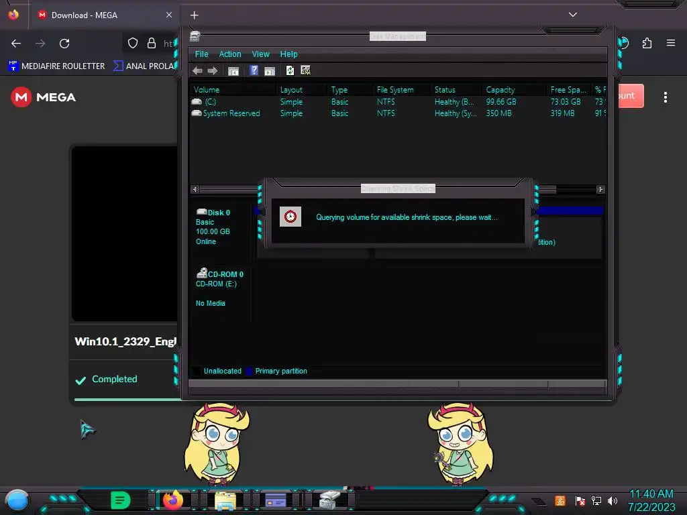Select the 99.66 GB capacity cell
Screen dimensions: 687x515
pos(501,102)
